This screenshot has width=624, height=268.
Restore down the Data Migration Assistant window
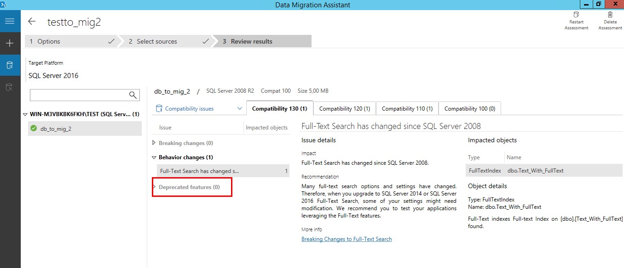pyautogui.click(x=598, y=4)
